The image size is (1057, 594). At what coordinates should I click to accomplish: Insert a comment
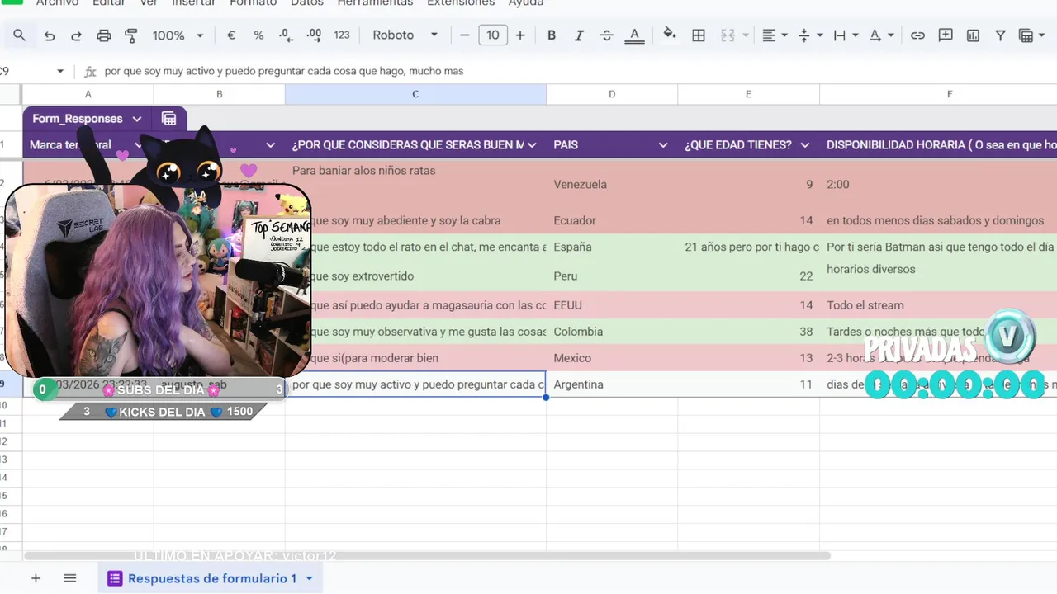coord(946,35)
